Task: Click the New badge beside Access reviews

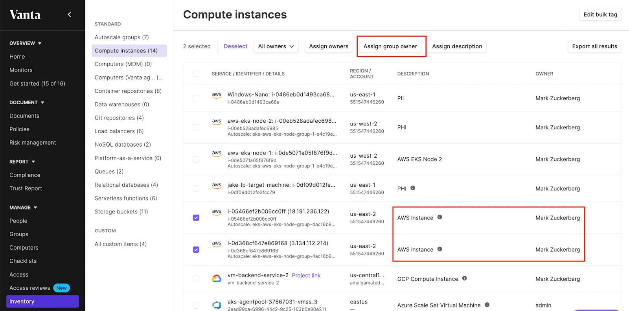Action: (62, 288)
